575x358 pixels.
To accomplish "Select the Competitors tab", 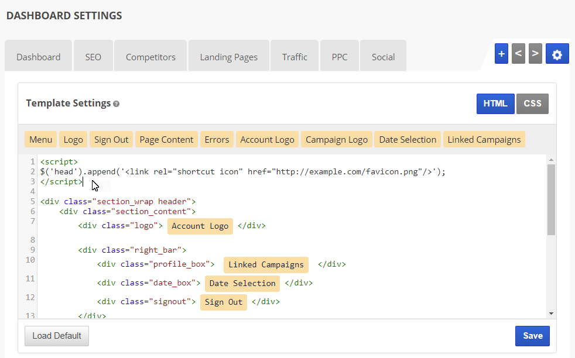I will [150, 57].
